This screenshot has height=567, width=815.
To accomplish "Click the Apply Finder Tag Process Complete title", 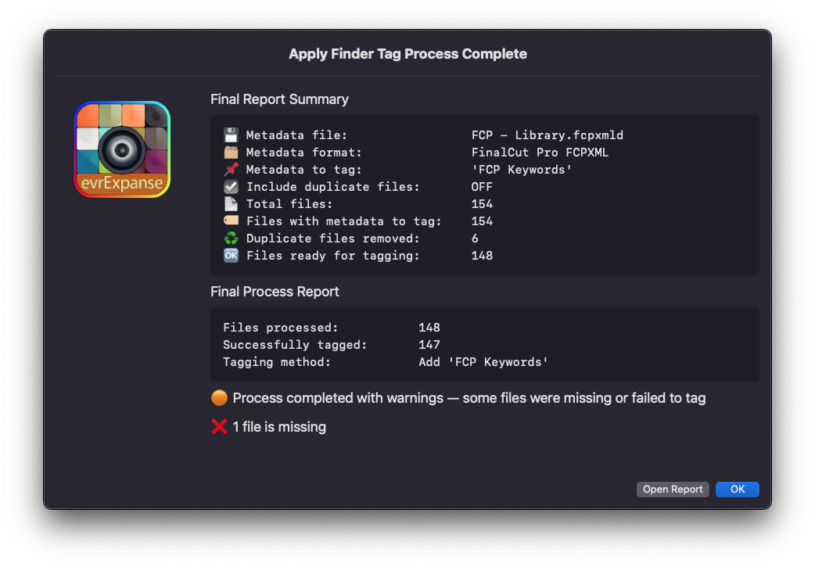I will point(407,54).
